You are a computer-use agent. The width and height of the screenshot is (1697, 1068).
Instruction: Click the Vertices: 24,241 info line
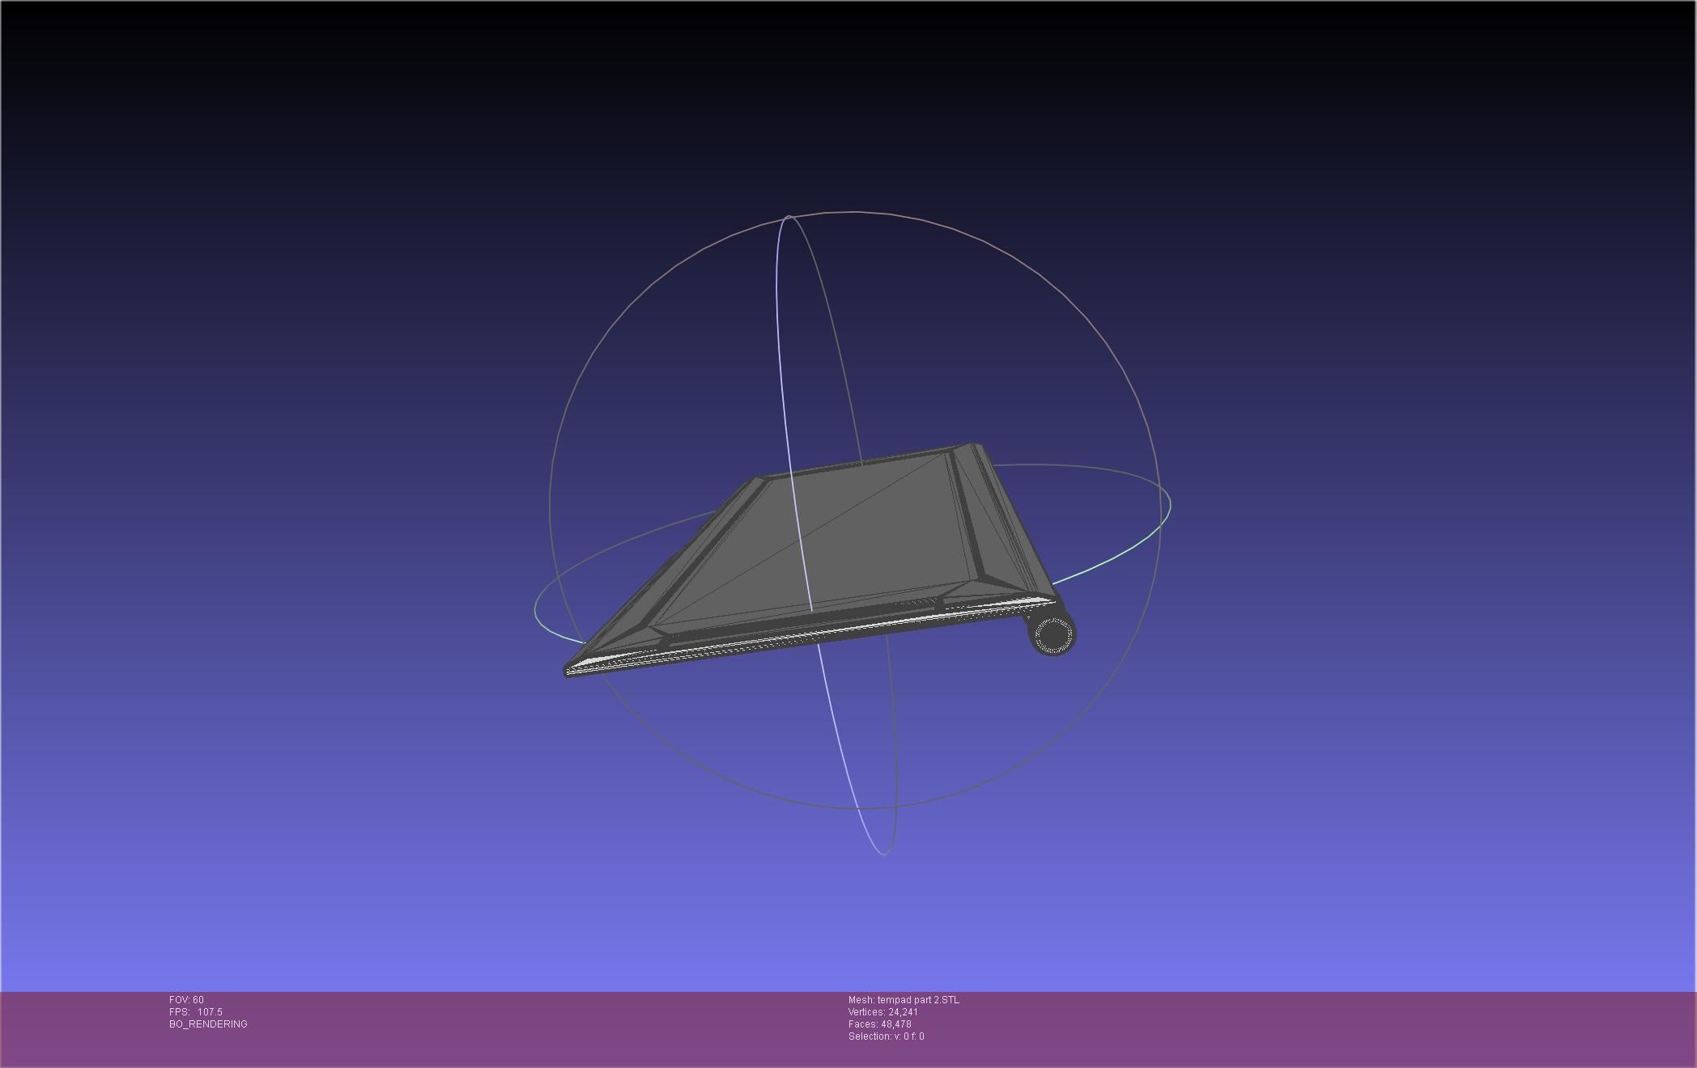[x=883, y=1012]
